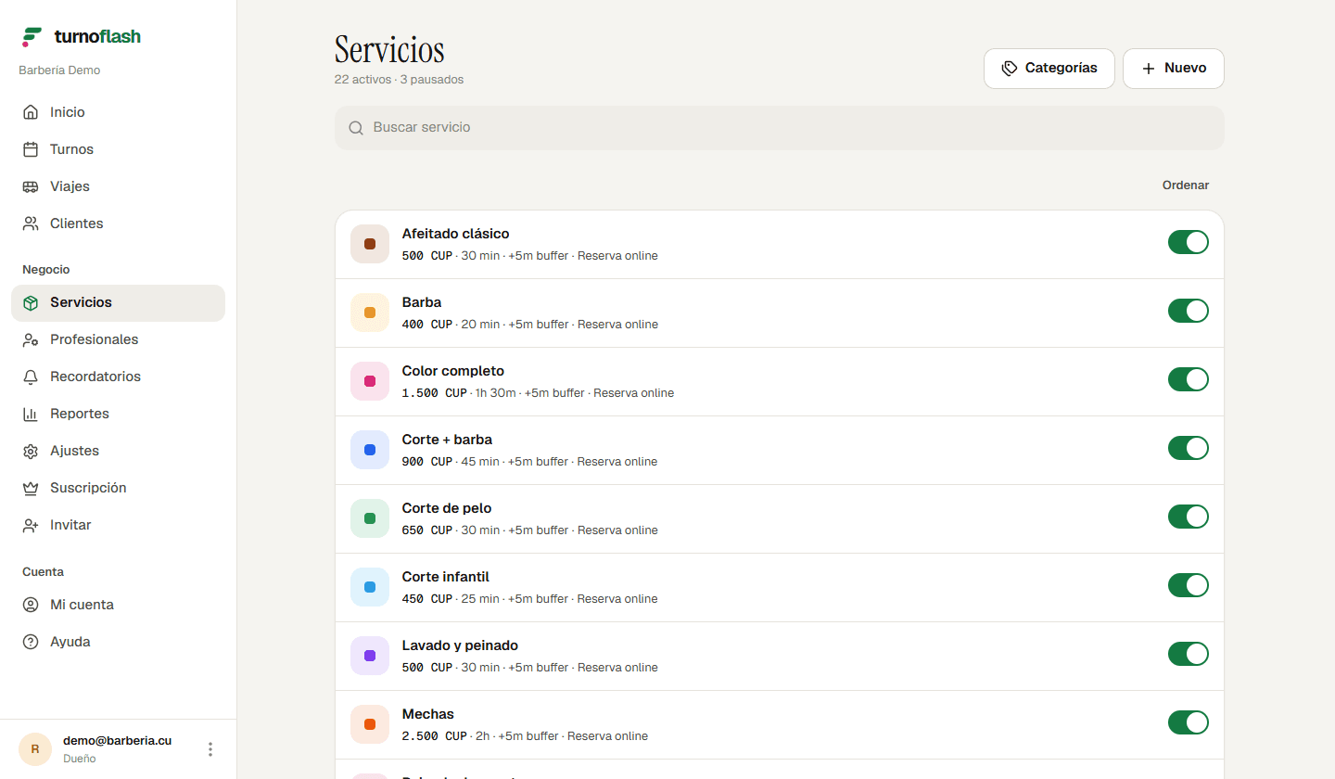Open the Suscripción menu item
The width and height of the screenshot is (1335, 779).
click(x=119, y=489)
